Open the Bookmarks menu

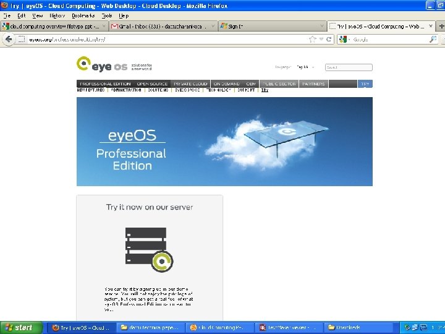tap(83, 15)
